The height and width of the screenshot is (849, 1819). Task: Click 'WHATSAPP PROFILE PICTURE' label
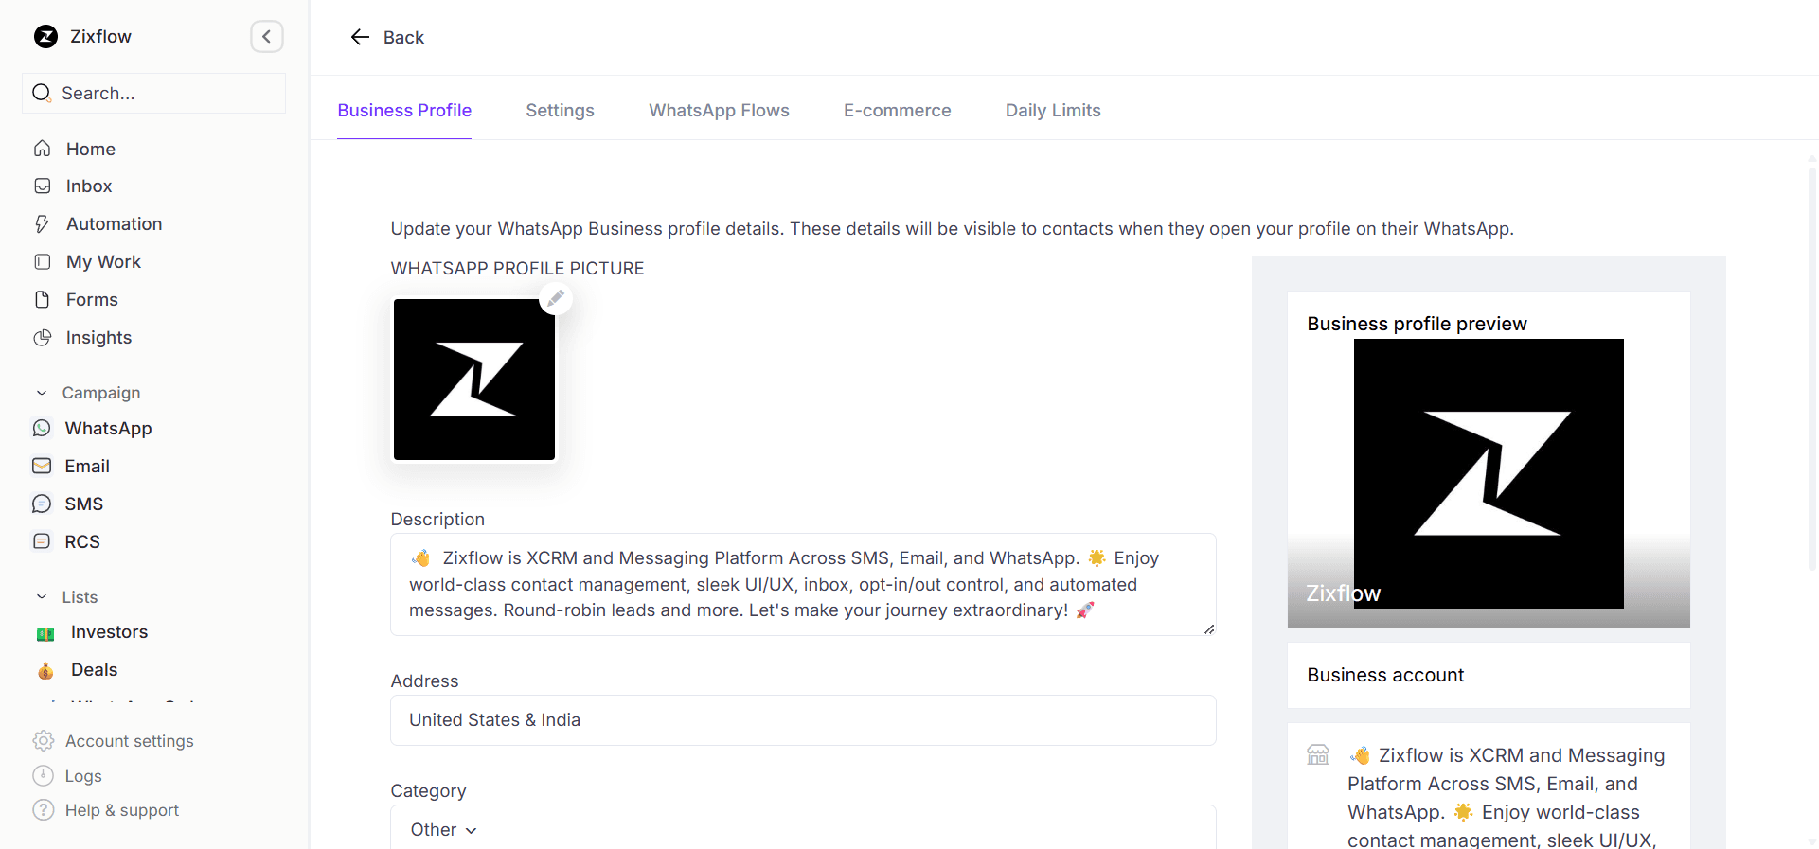pyautogui.click(x=517, y=269)
